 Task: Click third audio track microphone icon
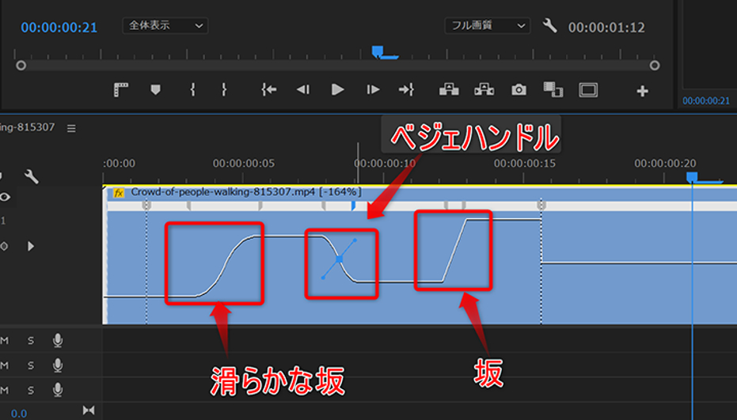coord(58,390)
